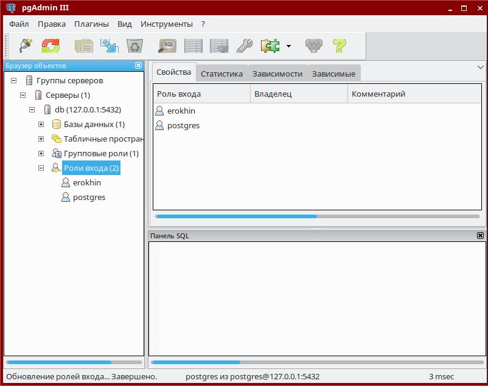The width and height of the screenshot is (488, 386).
Task: Open the SQL query tool icon
Action: click(168, 46)
